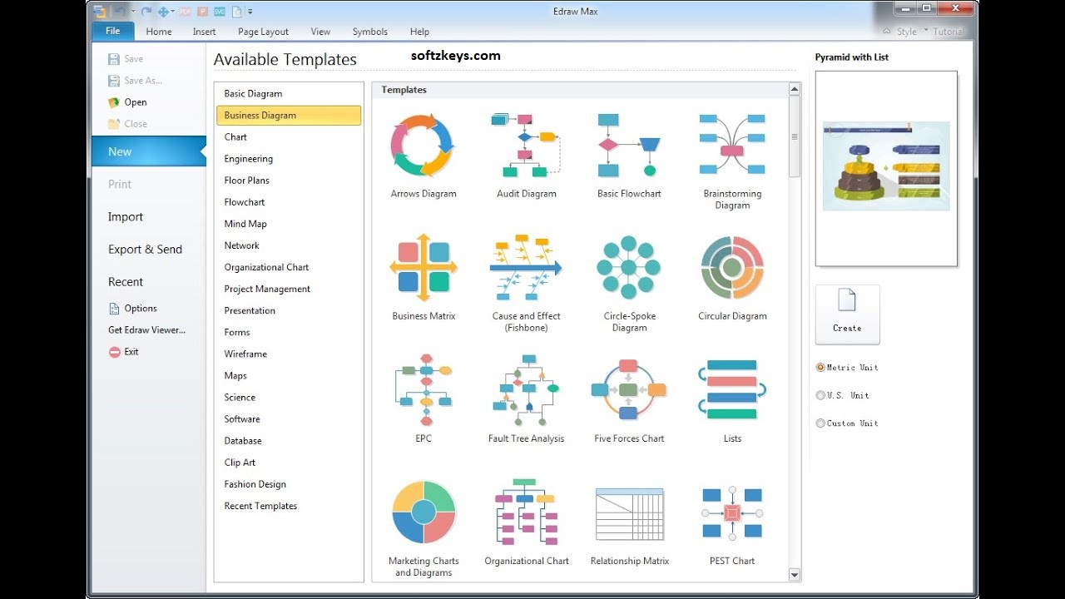Open Recent in the File menu
This screenshot has width=1065, height=599.
coord(126,281)
